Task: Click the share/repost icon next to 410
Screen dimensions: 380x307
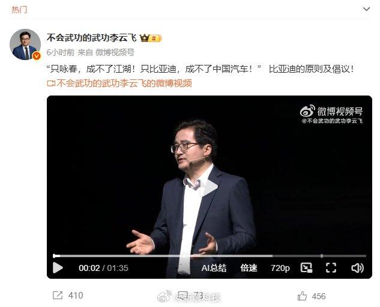Action: [58, 296]
